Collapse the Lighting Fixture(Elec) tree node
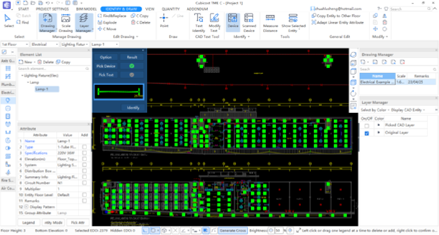The height and width of the screenshot is (235, 439). point(22,75)
